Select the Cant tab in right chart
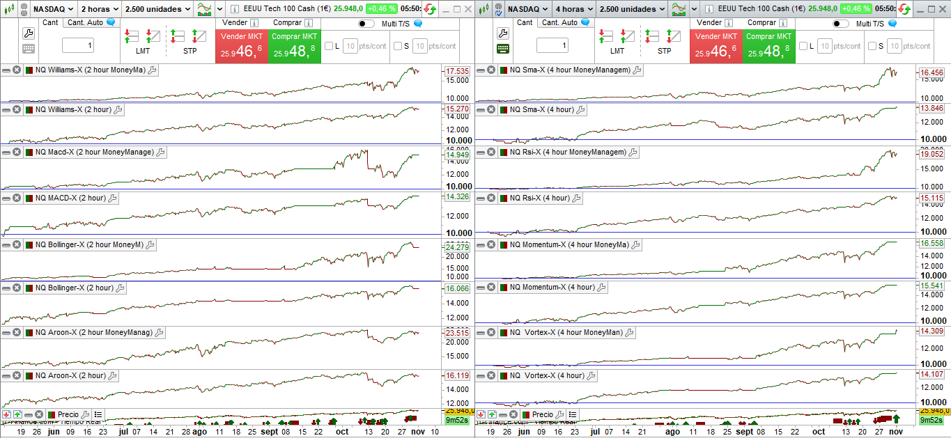This screenshot has height=438, width=951. (x=525, y=22)
